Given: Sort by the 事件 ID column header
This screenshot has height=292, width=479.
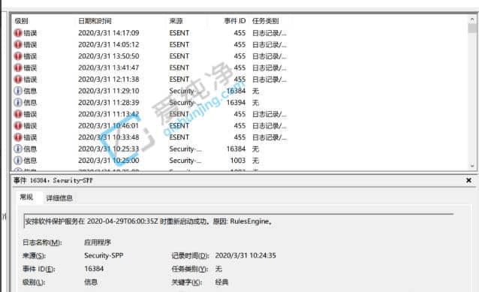Looking at the screenshot, I should tap(235, 21).
